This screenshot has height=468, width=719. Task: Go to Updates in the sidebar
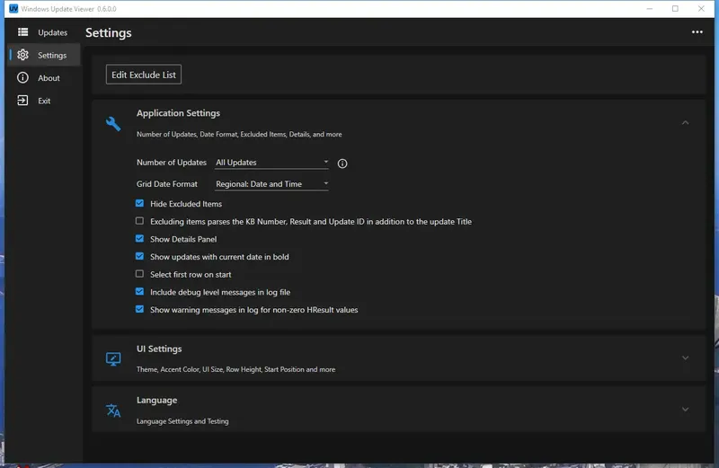(44, 32)
